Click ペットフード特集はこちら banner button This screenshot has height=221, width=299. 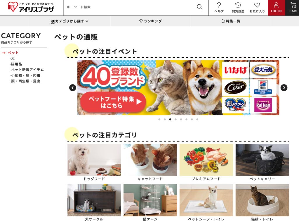pos(113,102)
